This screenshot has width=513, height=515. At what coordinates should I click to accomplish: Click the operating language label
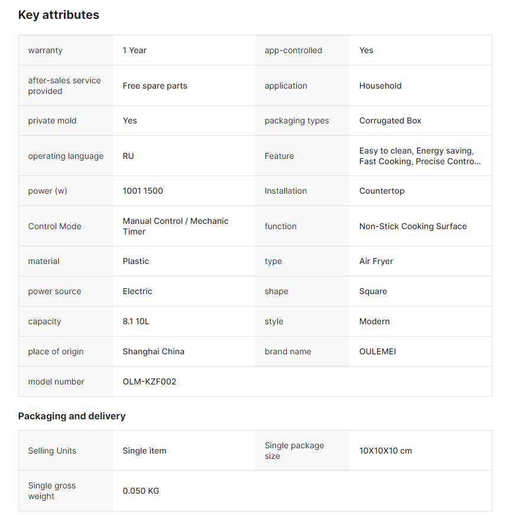pos(66,156)
